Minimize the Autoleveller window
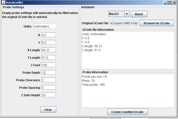 (165, 2)
